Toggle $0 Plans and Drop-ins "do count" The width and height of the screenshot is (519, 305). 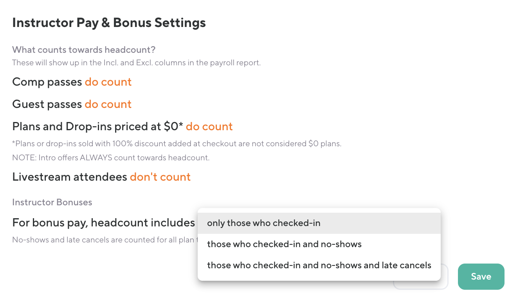pos(209,127)
